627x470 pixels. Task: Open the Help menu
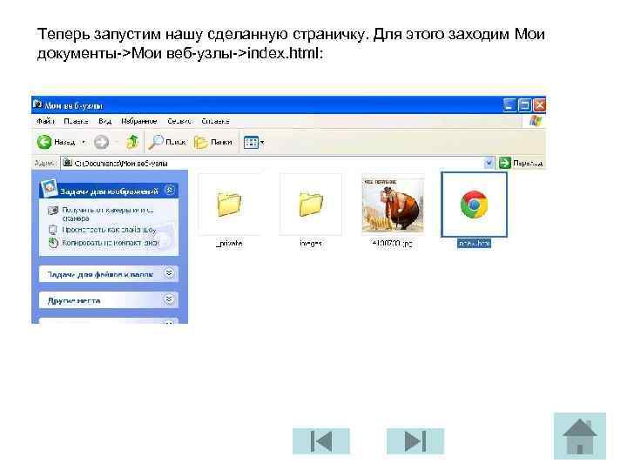(215, 121)
